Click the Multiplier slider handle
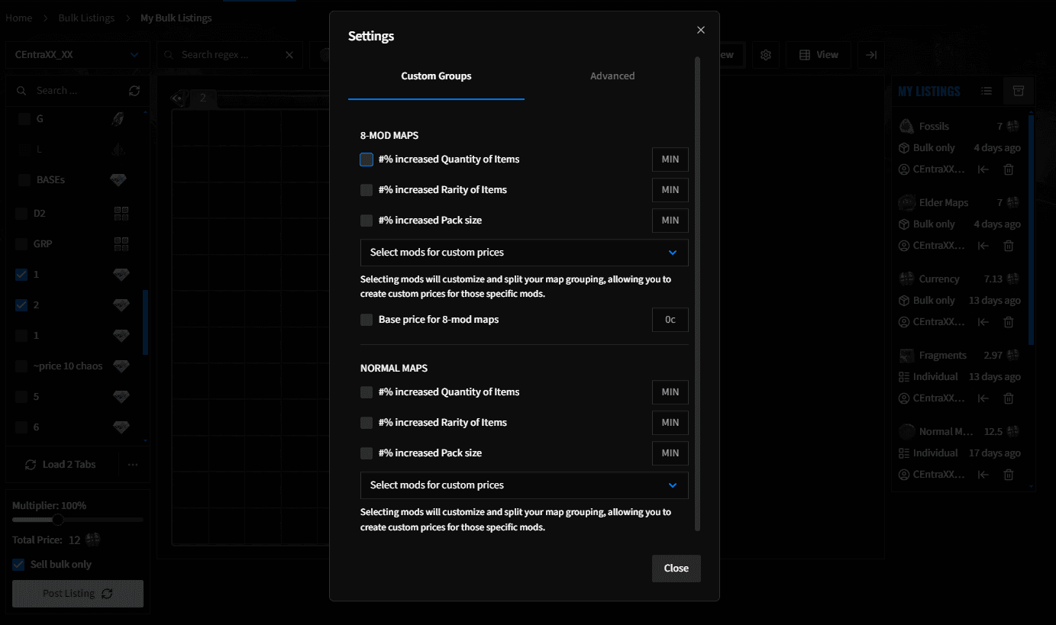The height and width of the screenshot is (625, 1056). 57,520
